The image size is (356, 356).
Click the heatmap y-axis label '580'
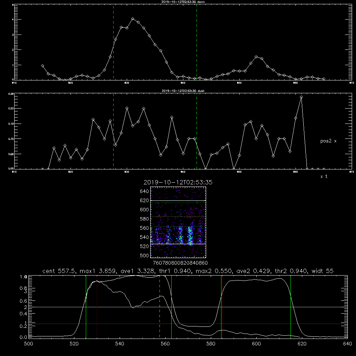click(x=145, y=219)
